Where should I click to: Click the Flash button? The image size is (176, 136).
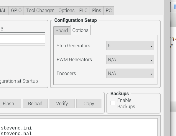[10, 103]
